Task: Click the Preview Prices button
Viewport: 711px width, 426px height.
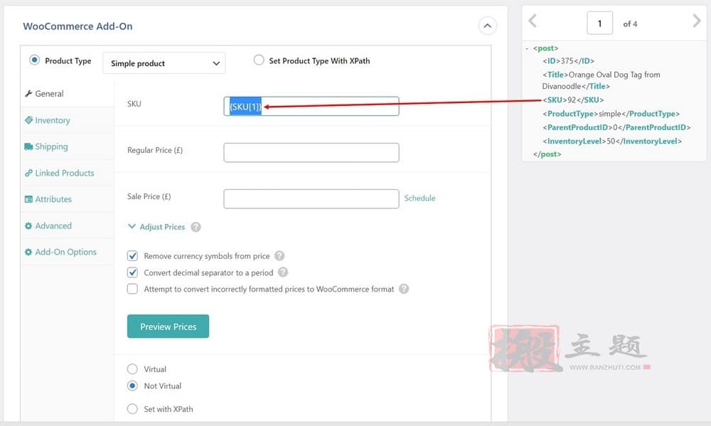Action: 168,326
